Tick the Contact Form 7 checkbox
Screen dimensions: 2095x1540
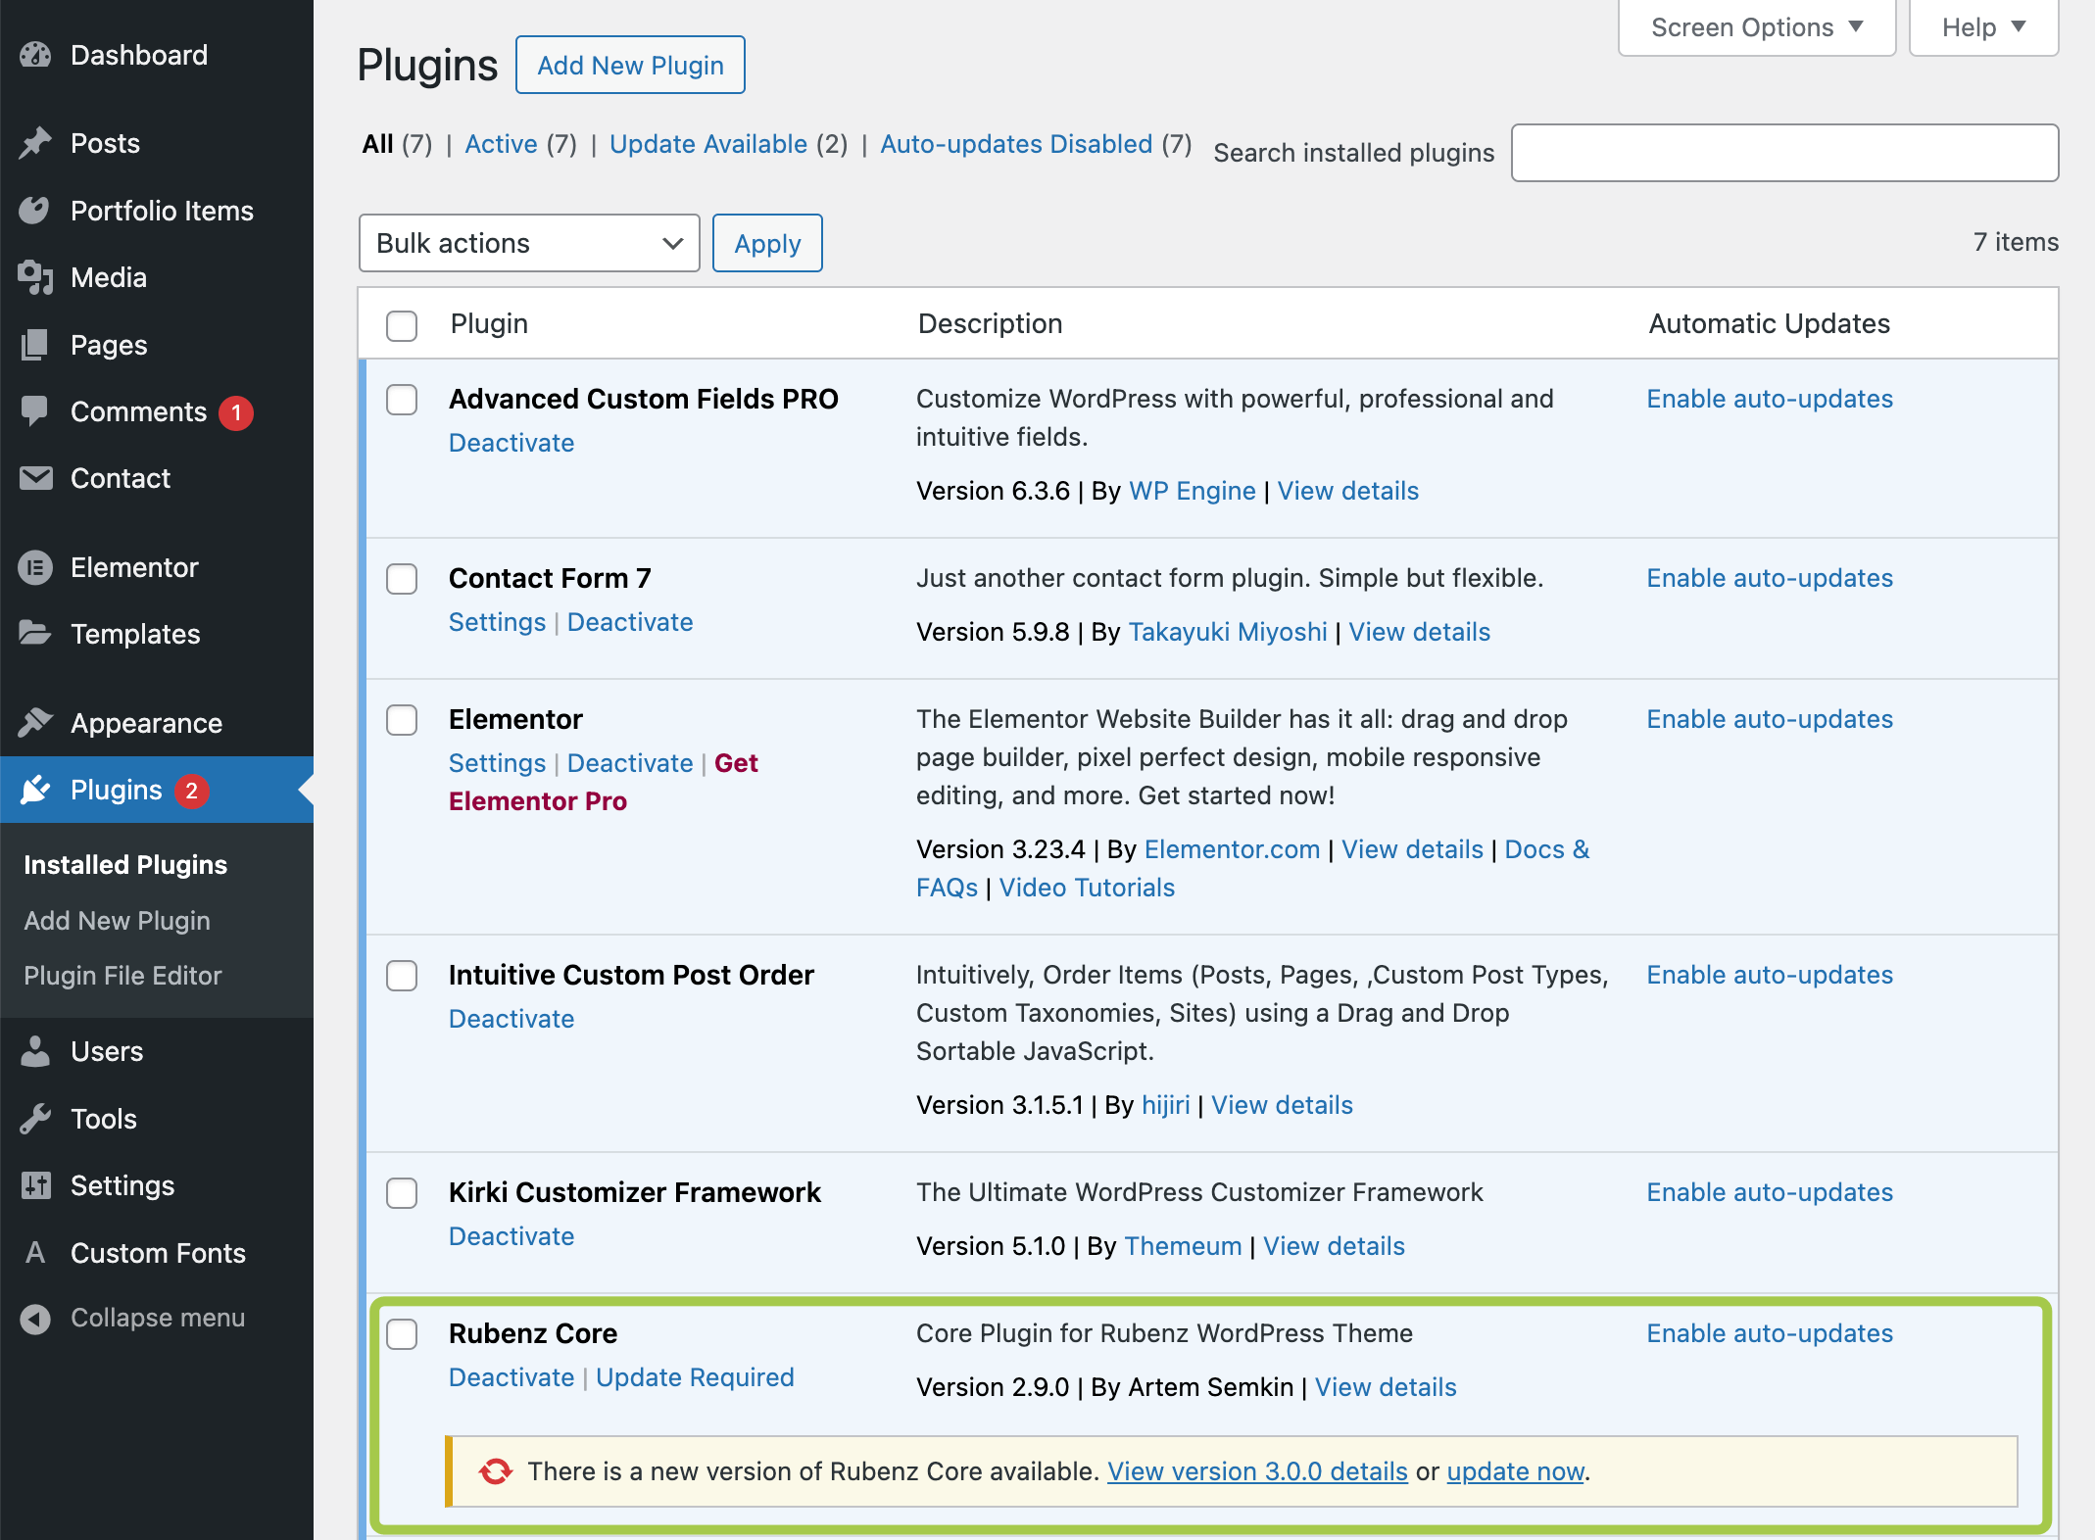[402, 579]
